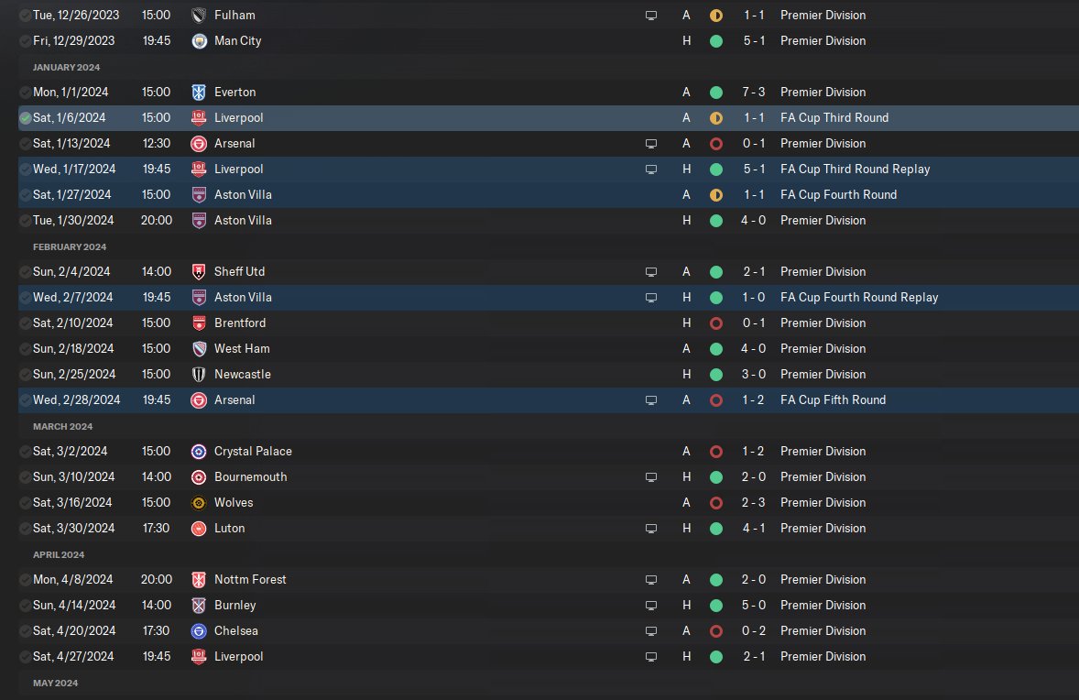Screen dimensions: 1079x700
Task: Click the TV icon on the Arsenal 1/13/2024 row
Action: [651, 144]
